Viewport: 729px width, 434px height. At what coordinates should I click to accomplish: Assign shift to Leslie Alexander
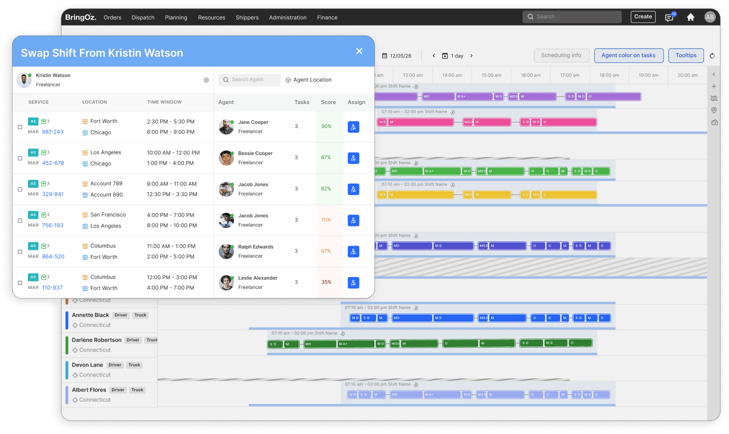tap(353, 283)
